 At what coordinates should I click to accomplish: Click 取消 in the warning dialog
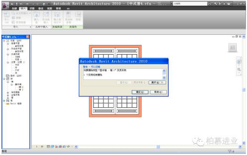(158, 92)
